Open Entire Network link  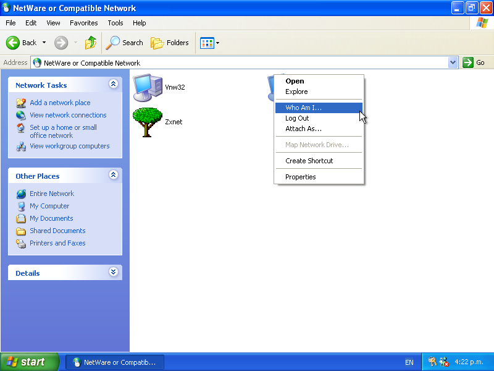(52, 194)
